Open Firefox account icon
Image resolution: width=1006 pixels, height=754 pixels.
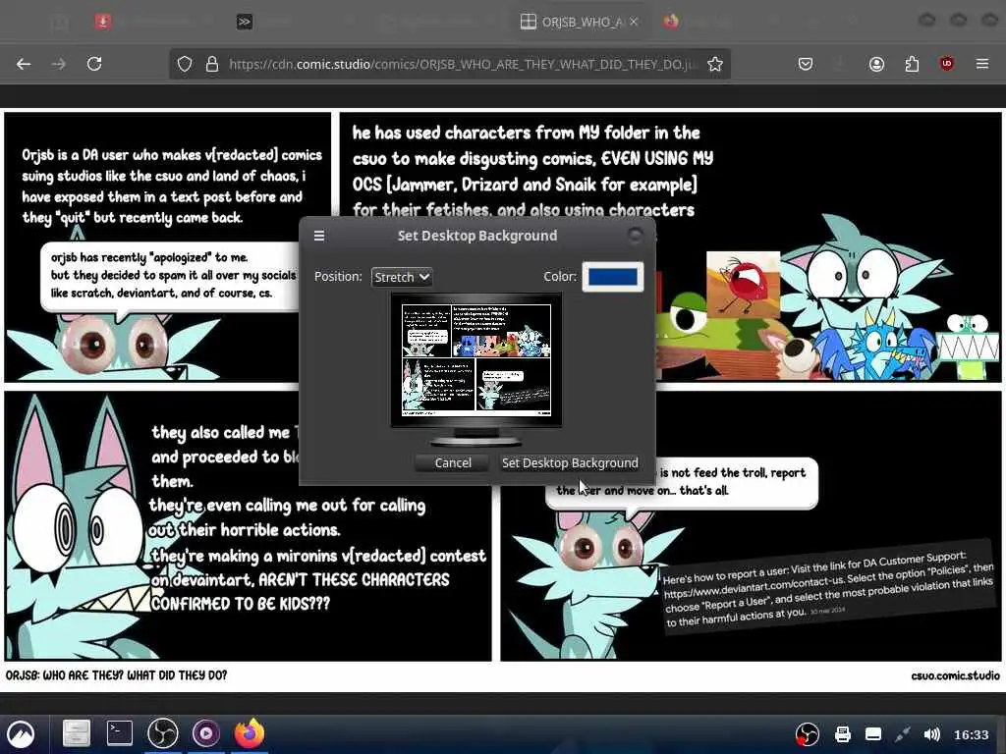[876, 64]
